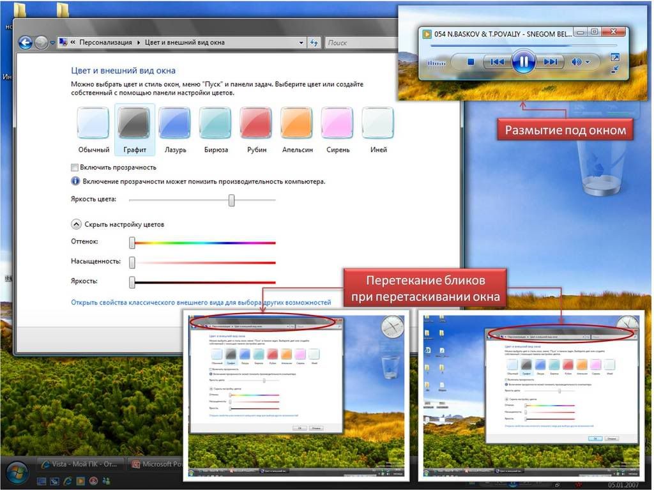Enable the 'Включить прозрачность' checkbox
654x490 pixels.
[75, 167]
